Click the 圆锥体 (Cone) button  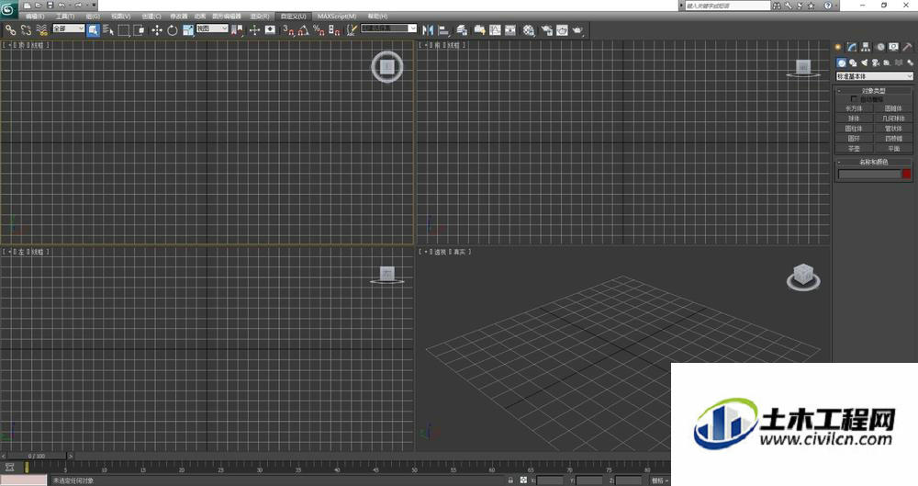[893, 108]
